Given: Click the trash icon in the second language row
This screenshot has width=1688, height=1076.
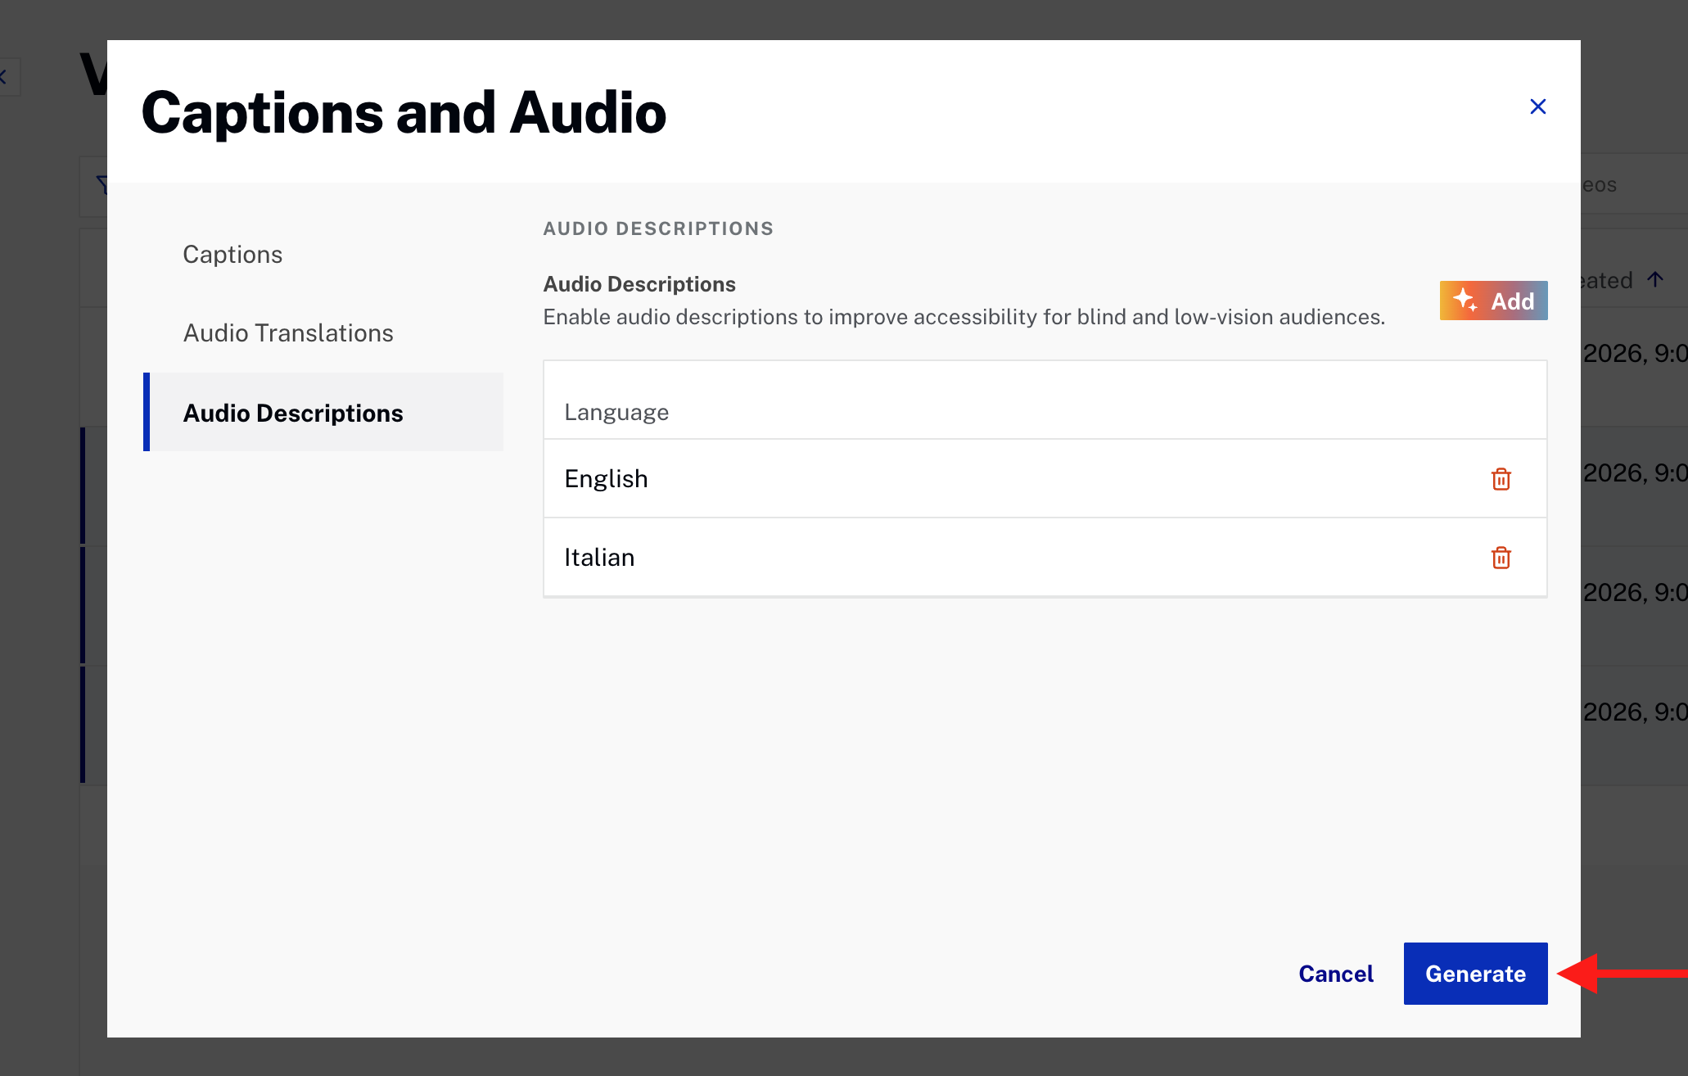Looking at the screenshot, I should click(x=1501, y=558).
